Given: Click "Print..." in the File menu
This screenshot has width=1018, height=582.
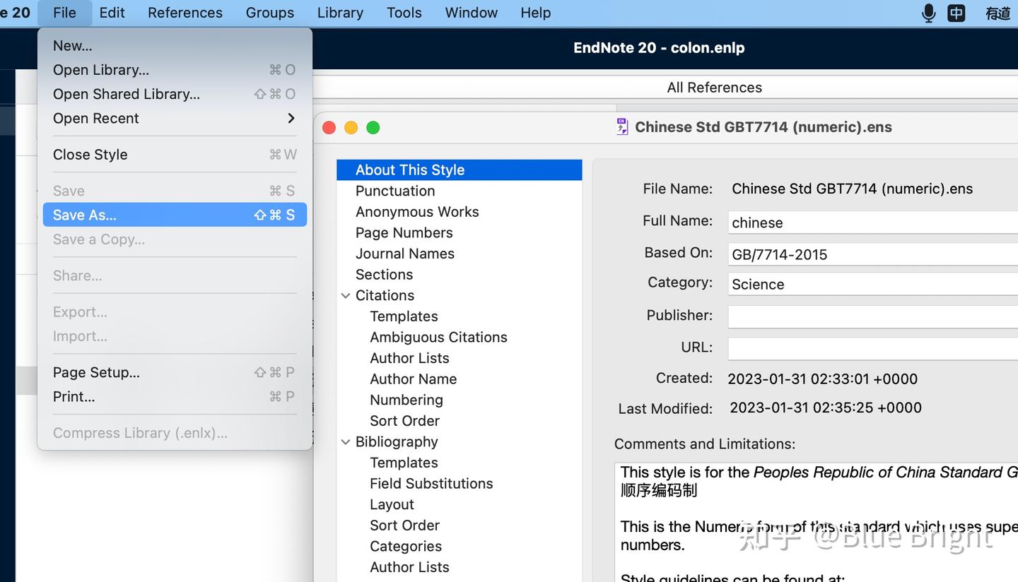Looking at the screenshot, I should click(x=73, y=396).
